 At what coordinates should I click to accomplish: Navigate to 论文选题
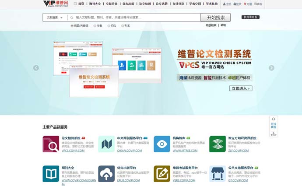(x=162, y=4)
